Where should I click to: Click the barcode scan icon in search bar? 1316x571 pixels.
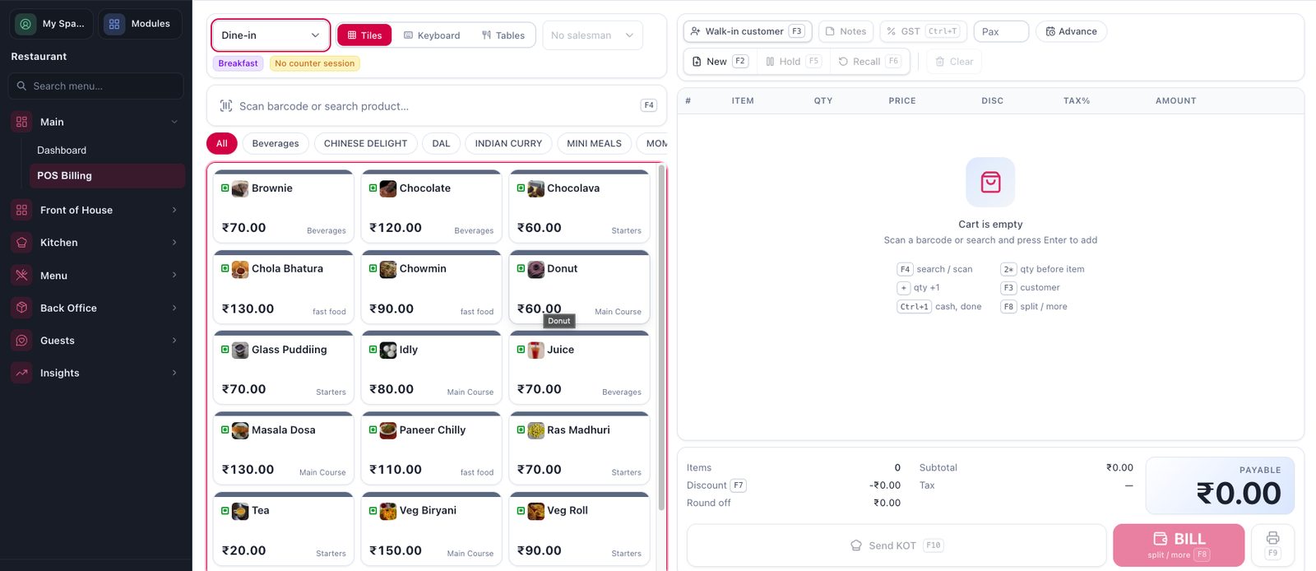coord(226,106)
